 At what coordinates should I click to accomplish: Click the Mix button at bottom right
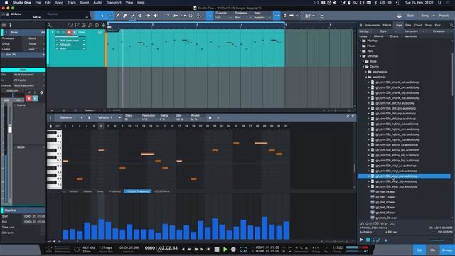tap(433, 250)
